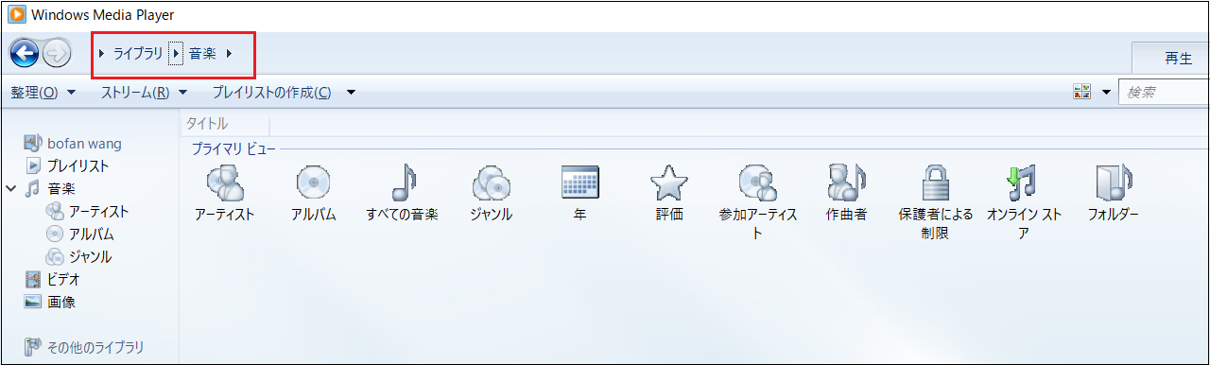Open the フォルダー icon

click(x=1114, y=182)
